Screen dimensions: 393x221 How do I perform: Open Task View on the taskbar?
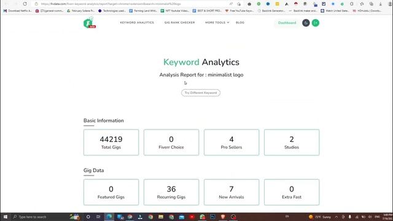click(98, 217)
